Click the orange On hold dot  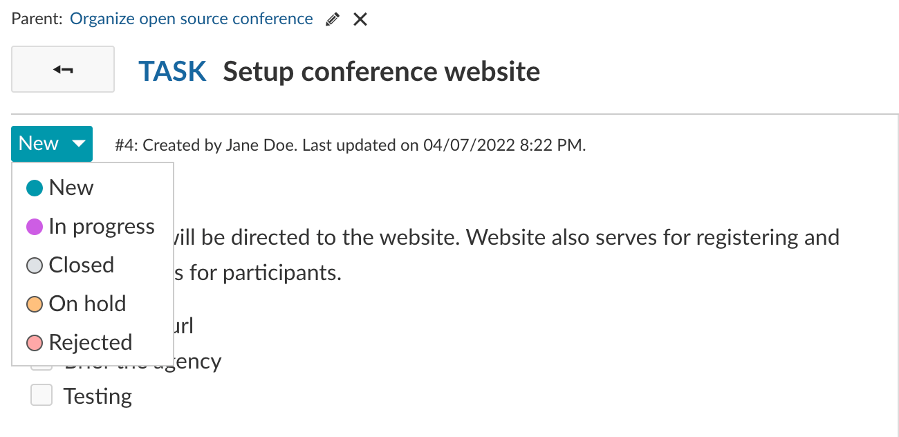(x=35, y=304)
